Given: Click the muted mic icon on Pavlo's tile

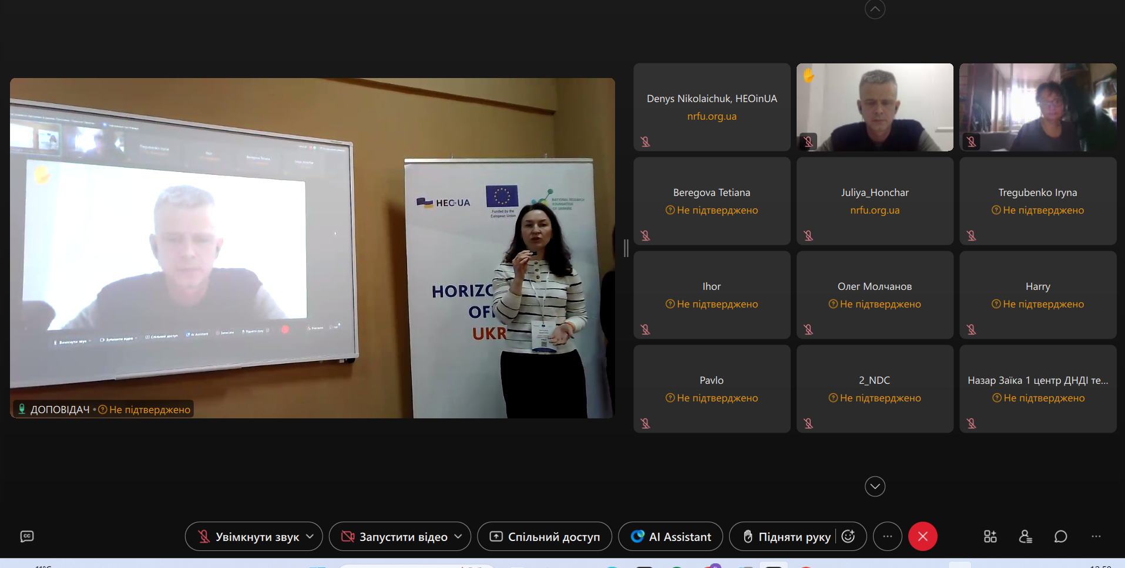Looking at the screenshot, I should click(x=646, y=423).
